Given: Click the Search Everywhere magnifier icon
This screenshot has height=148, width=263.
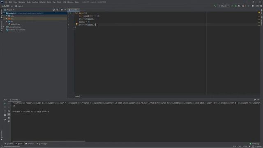Looking at the screenshot, I should point(261,6).
